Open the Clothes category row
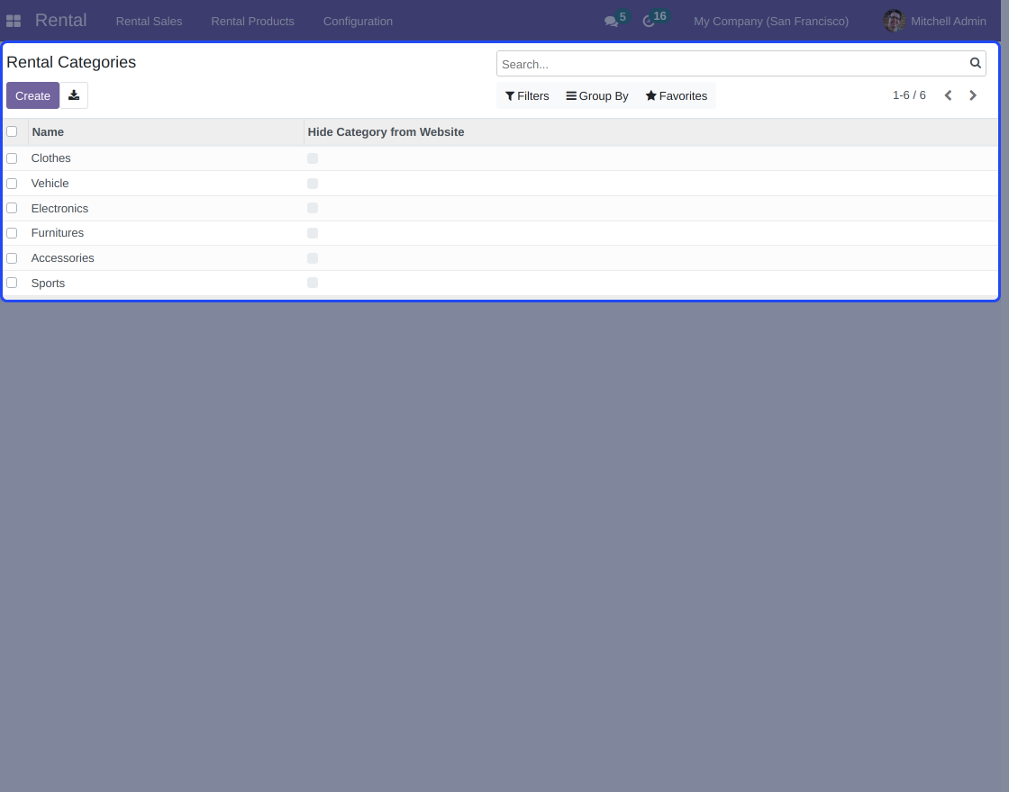1009x792 pixels. click(501, 158)
